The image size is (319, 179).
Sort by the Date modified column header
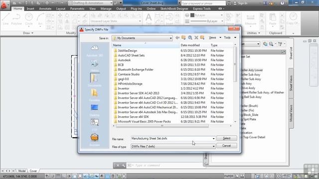coord(194,45)
